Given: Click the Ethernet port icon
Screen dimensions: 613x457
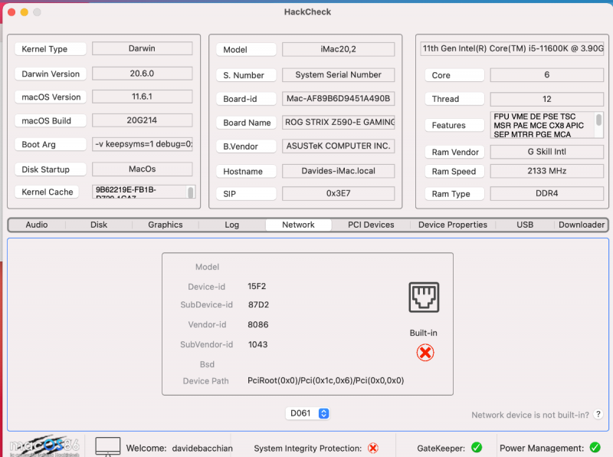Looking at the screenshot, I should point(425,298).
